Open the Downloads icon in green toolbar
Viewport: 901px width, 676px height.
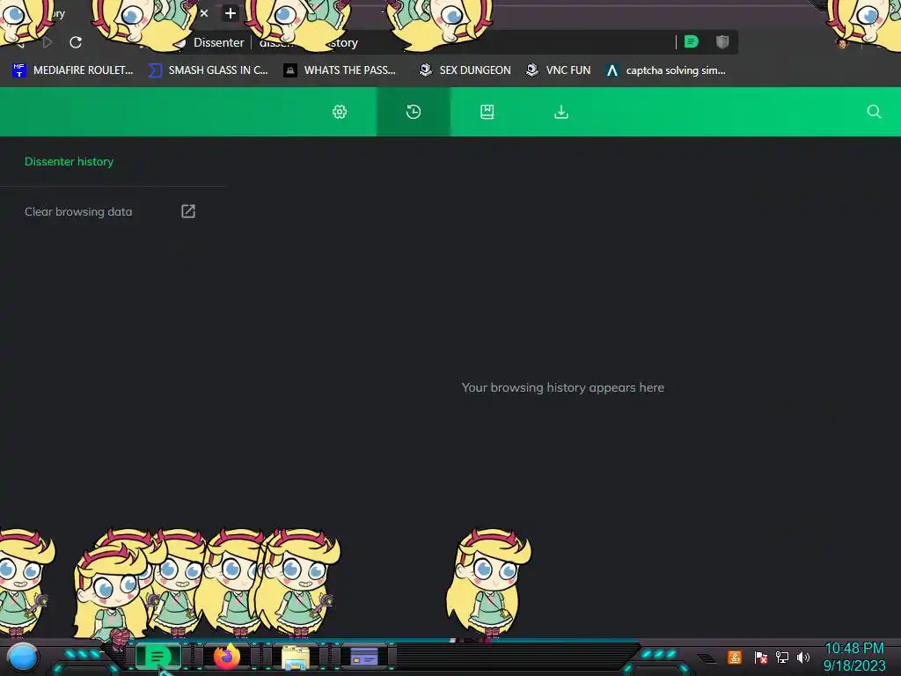click(x=561, y=112)
